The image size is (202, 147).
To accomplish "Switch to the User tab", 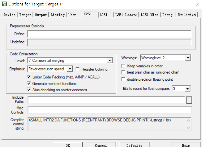I will (74, 15).
